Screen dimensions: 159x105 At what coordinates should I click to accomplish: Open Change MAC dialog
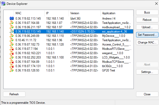(147, 42)
